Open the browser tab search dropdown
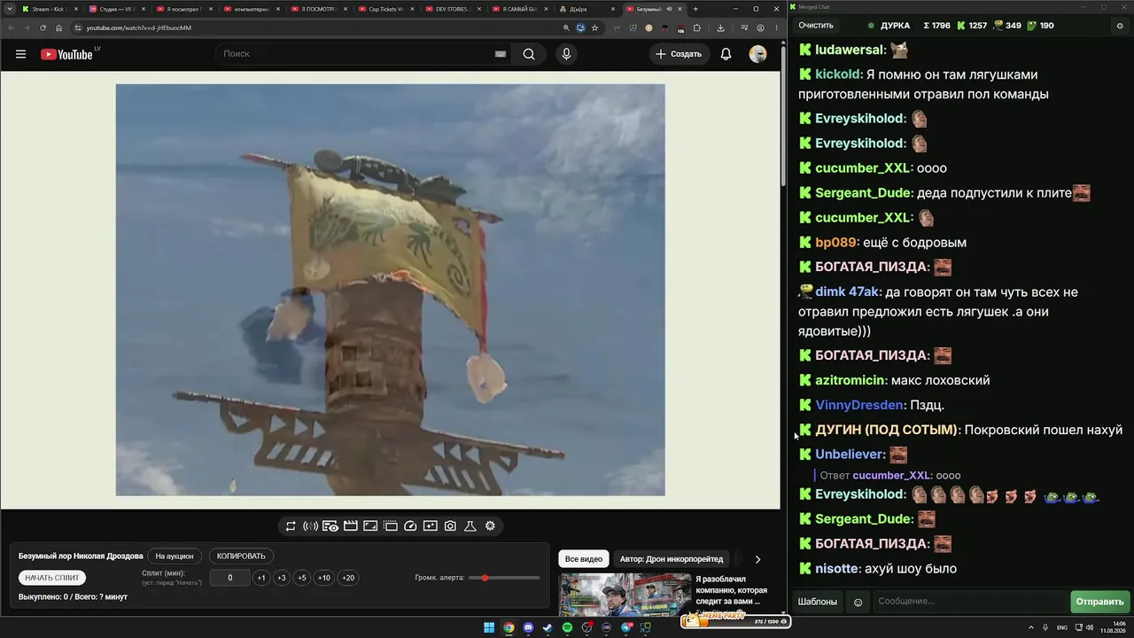 click(x=9, y=9)
